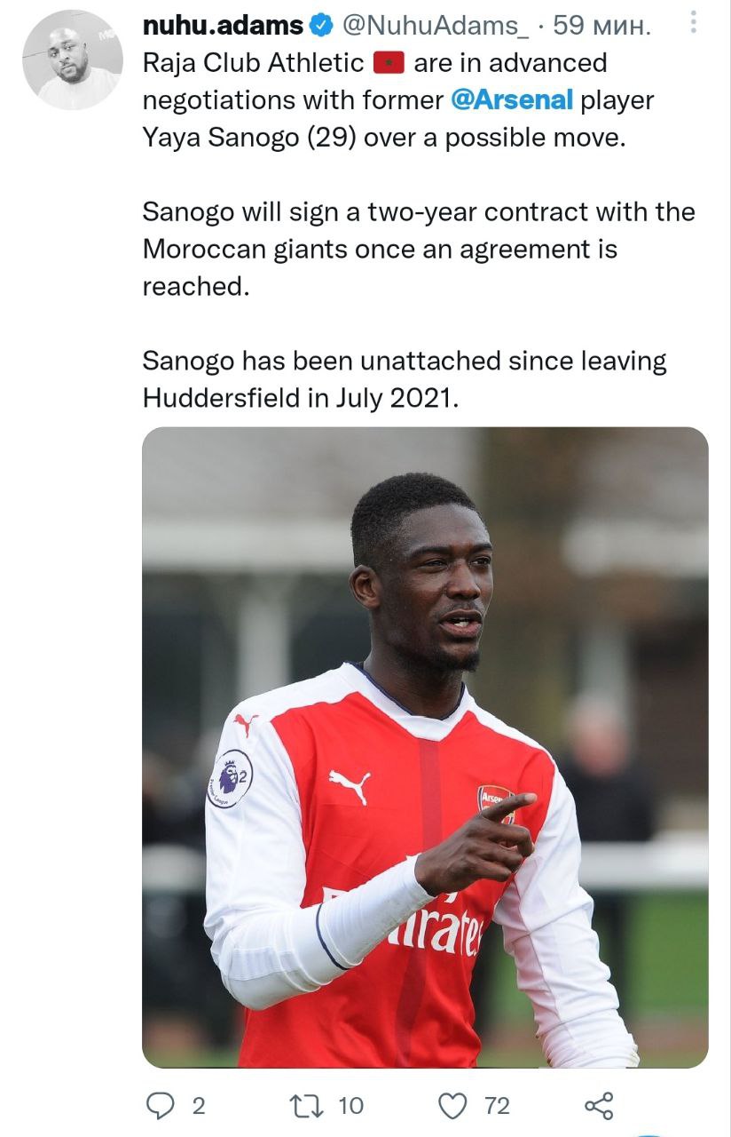Click the retweet count 10
Image resolution: width=731 pixels, height=1137 pixels.
point(351,1106)
